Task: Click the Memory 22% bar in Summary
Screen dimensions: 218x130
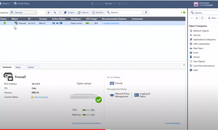Action: click(x=86, y=115)
